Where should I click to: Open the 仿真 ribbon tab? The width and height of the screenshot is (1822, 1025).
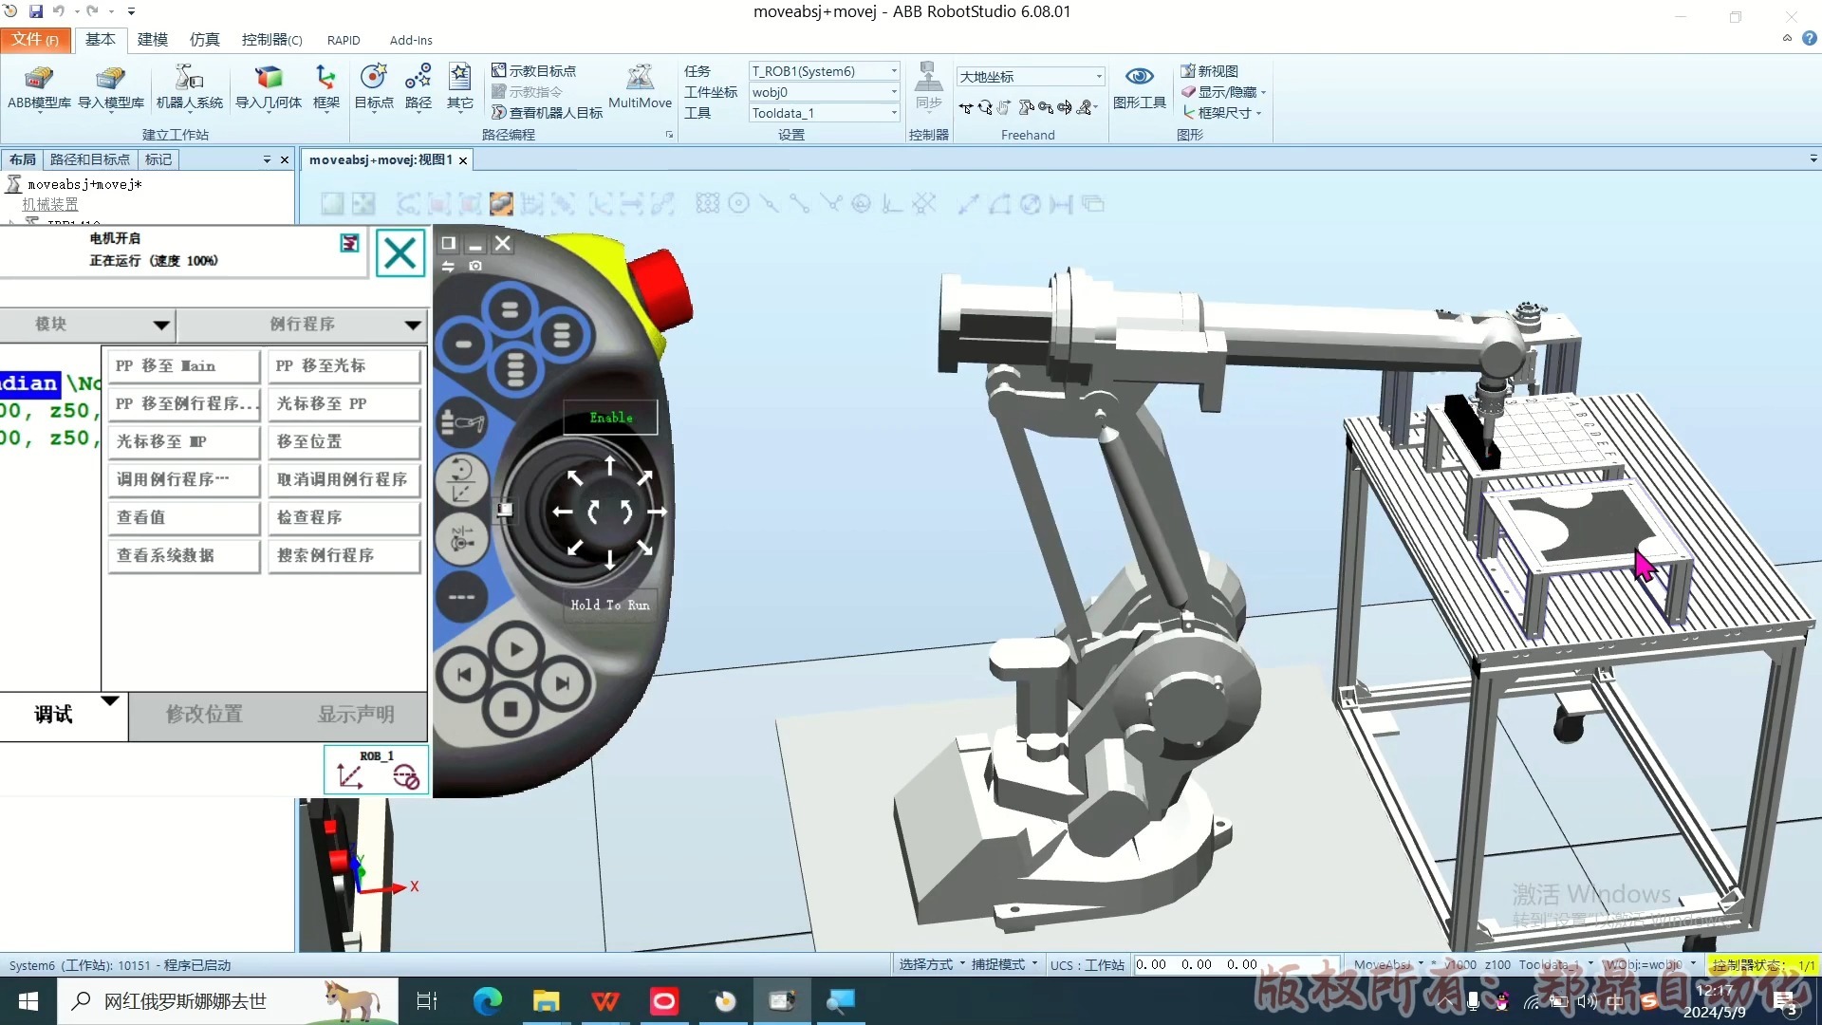click(x=204, y=40)
